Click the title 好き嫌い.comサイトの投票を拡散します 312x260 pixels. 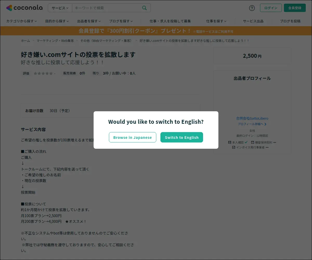coord(78,55)
